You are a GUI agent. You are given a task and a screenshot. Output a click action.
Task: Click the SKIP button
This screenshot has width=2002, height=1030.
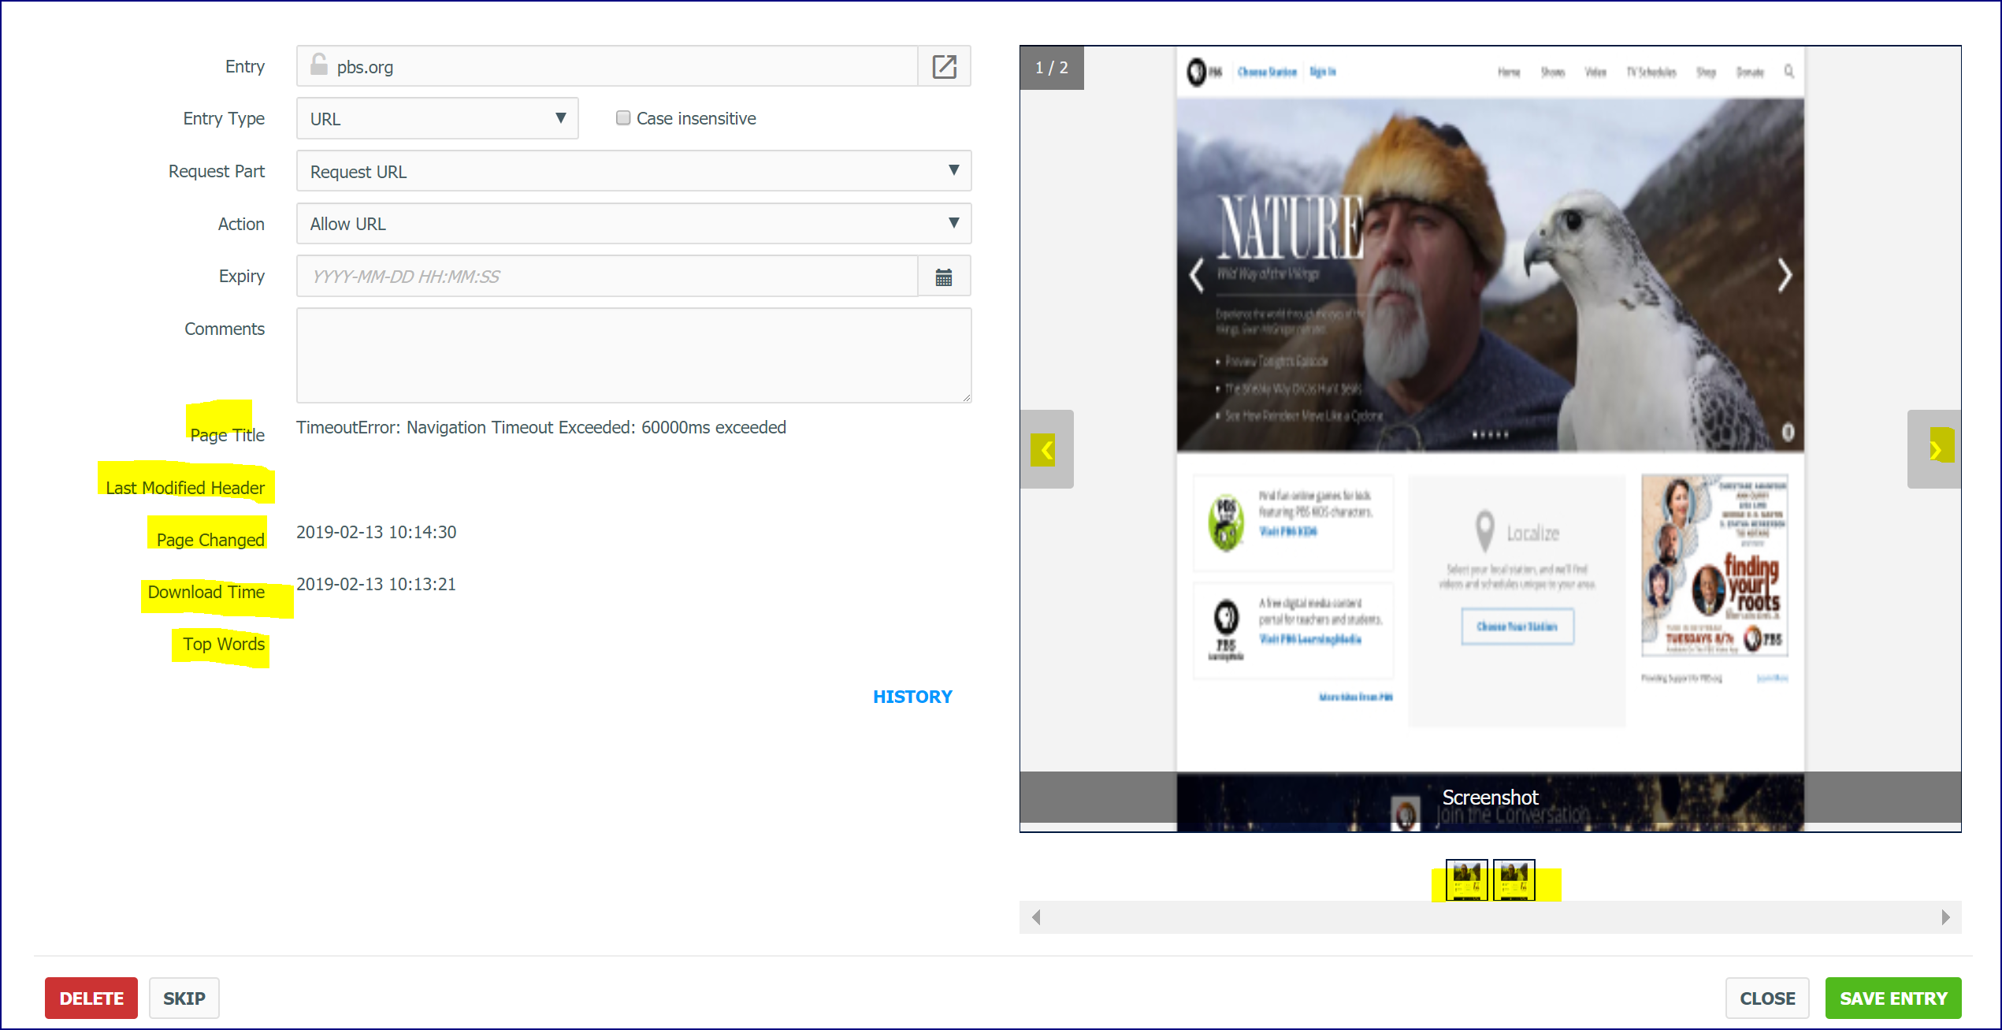point(184,998)
